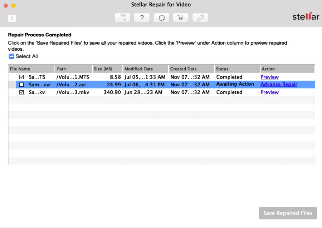Open the settings menu toolbar icon
This screenshot has height=228, width=322.
(x=122, y=18)
